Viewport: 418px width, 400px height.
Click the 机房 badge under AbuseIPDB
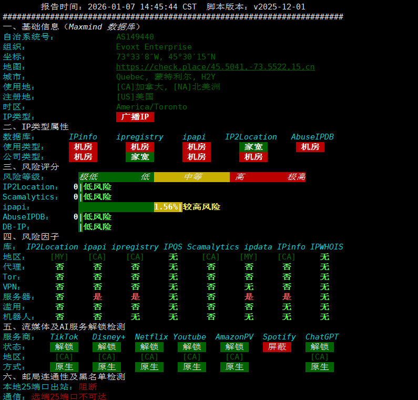[x=310, y=147]
